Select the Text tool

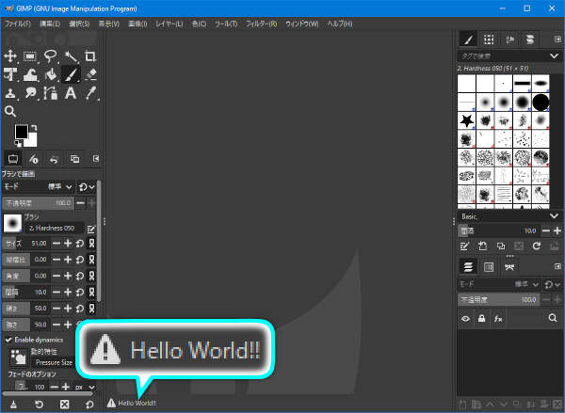71,94
